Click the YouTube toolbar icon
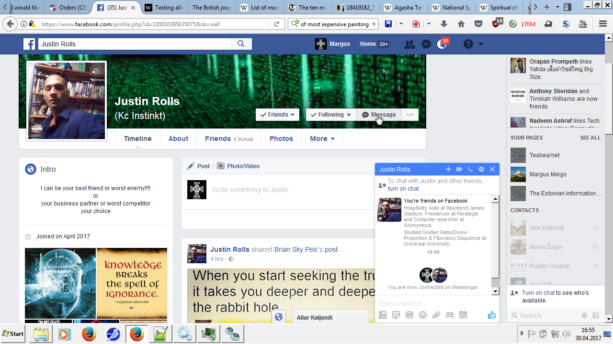This screenshot has width=613, height=344. (583, 24)
